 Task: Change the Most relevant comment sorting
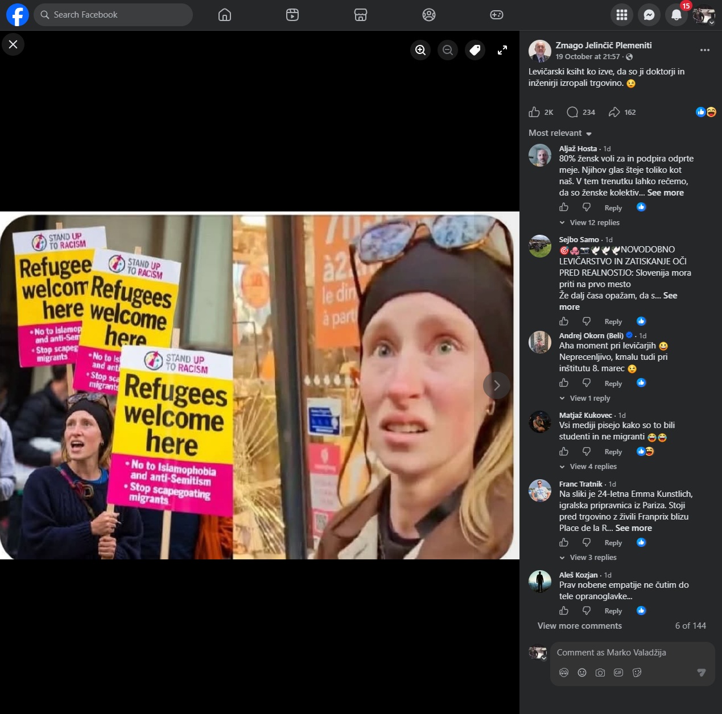560,133
